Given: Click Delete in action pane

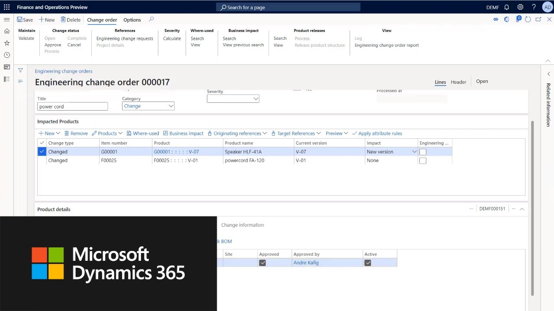Looking at the screenshot, I should [x=71, y=20].
